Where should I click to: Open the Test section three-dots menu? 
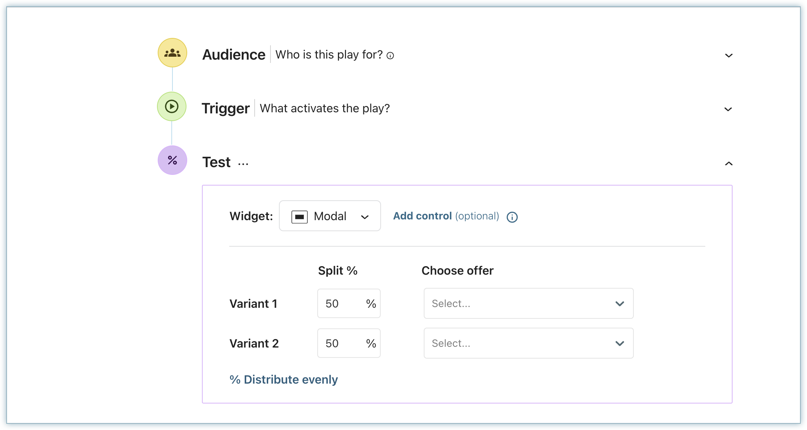(x=243, y=163)
